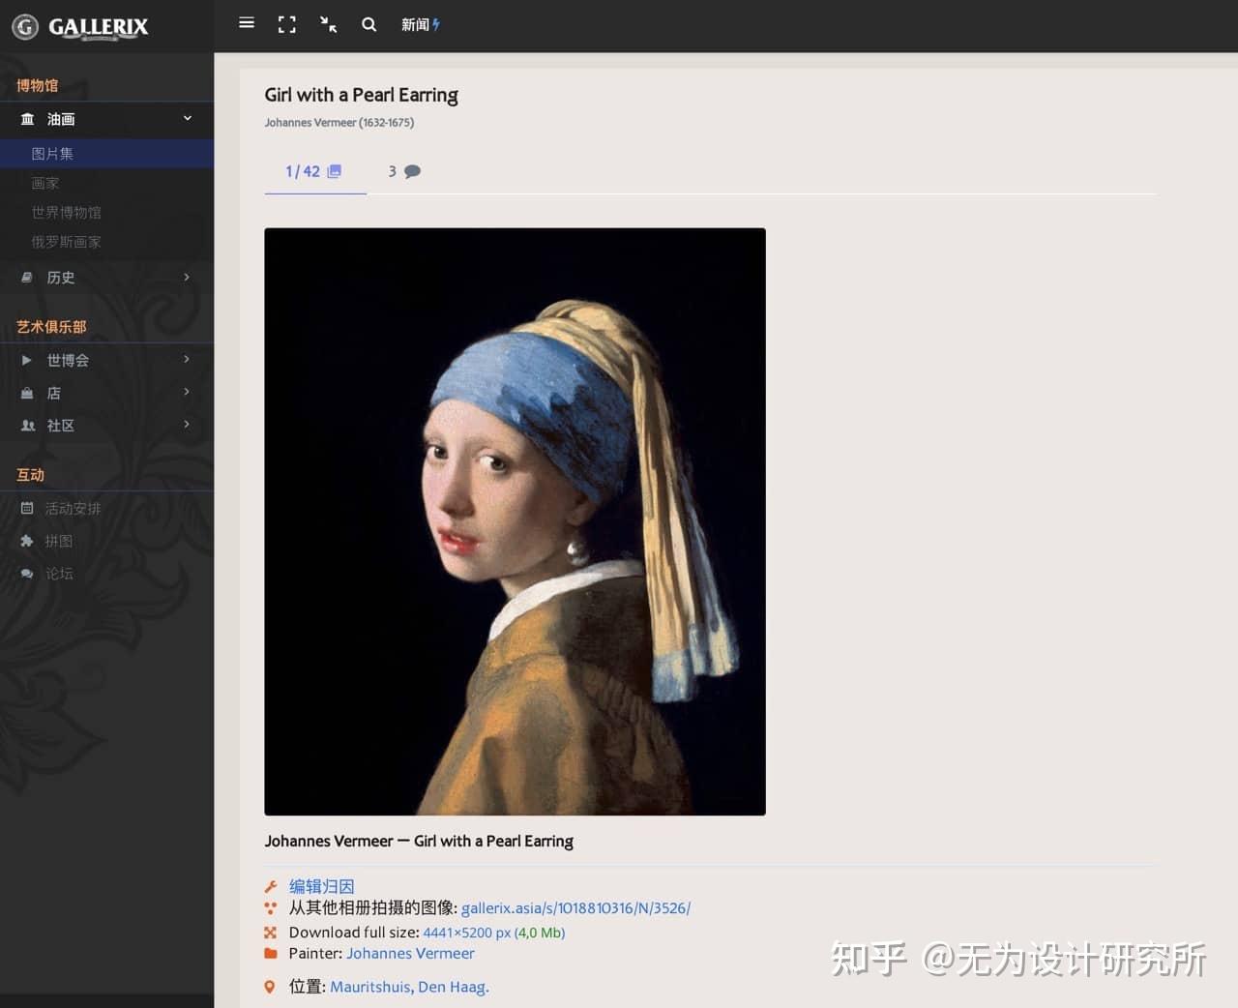Open 新闻 news with the lightning icon

[x=420, y=25]
